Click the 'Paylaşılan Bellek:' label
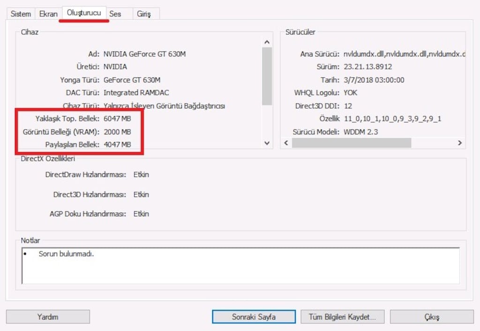Screen dimensions: 480x331 click(x=72, y=145)
